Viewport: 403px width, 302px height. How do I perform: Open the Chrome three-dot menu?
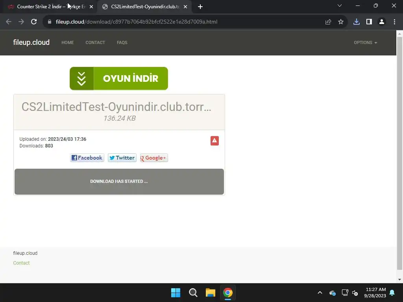click(x=394, y=22)
